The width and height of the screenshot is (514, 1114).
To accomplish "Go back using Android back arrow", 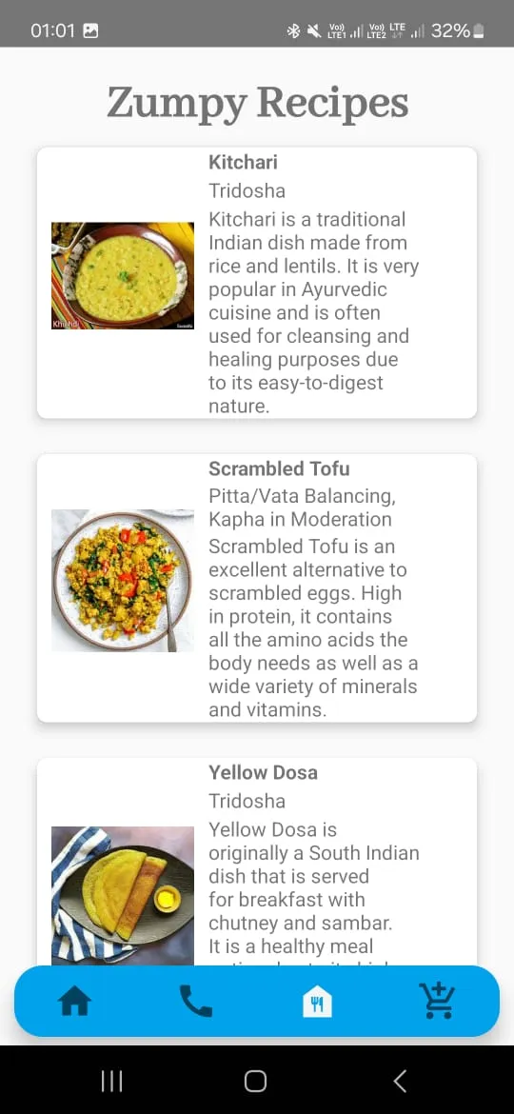I will click(401, 1081).
